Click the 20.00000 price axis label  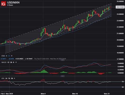(120, 40)
